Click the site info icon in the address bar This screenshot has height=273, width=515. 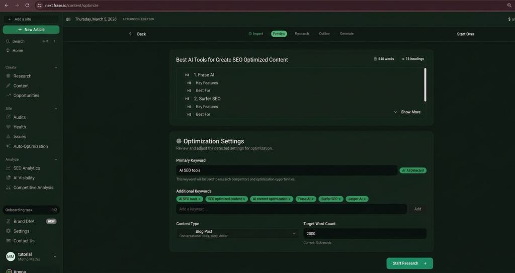point(39,5)
